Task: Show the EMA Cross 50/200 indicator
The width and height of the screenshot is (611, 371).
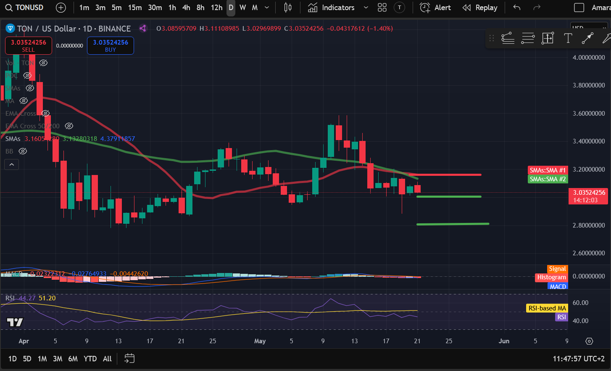Action: coord(69,126)
